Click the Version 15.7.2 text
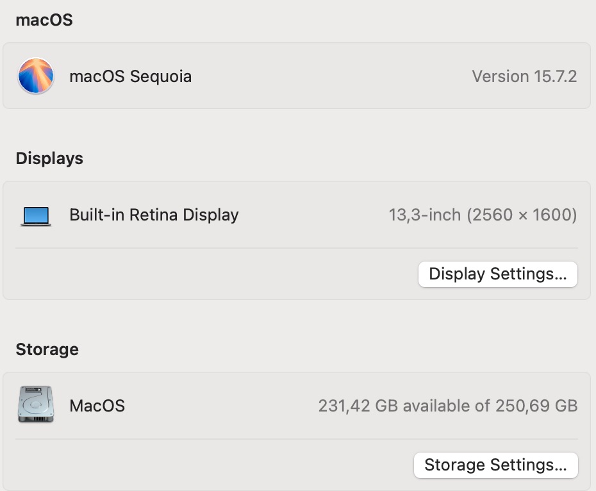 524,76
